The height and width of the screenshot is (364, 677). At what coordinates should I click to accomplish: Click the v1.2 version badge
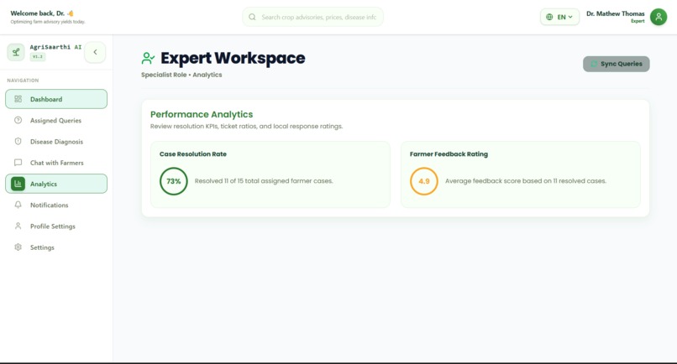38,56
